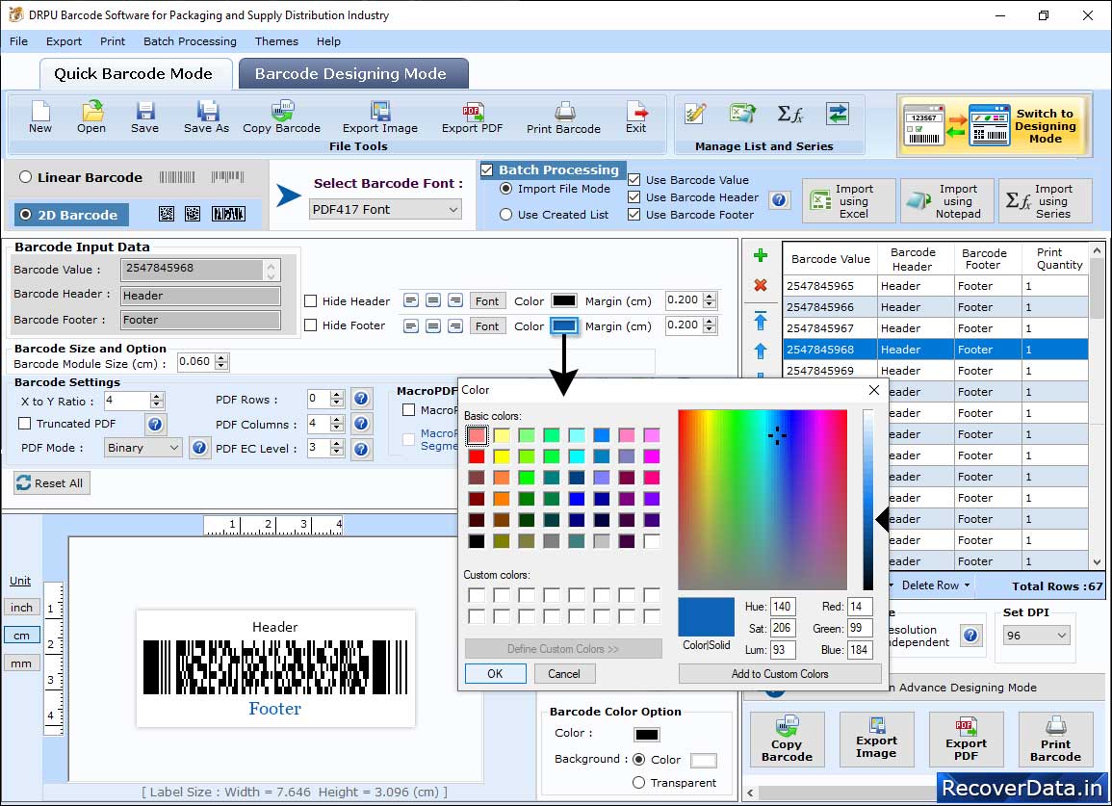Align header text left
The height and width of the screenshot is (806, 1112).
pyautogui.click(x=410, y=300)
